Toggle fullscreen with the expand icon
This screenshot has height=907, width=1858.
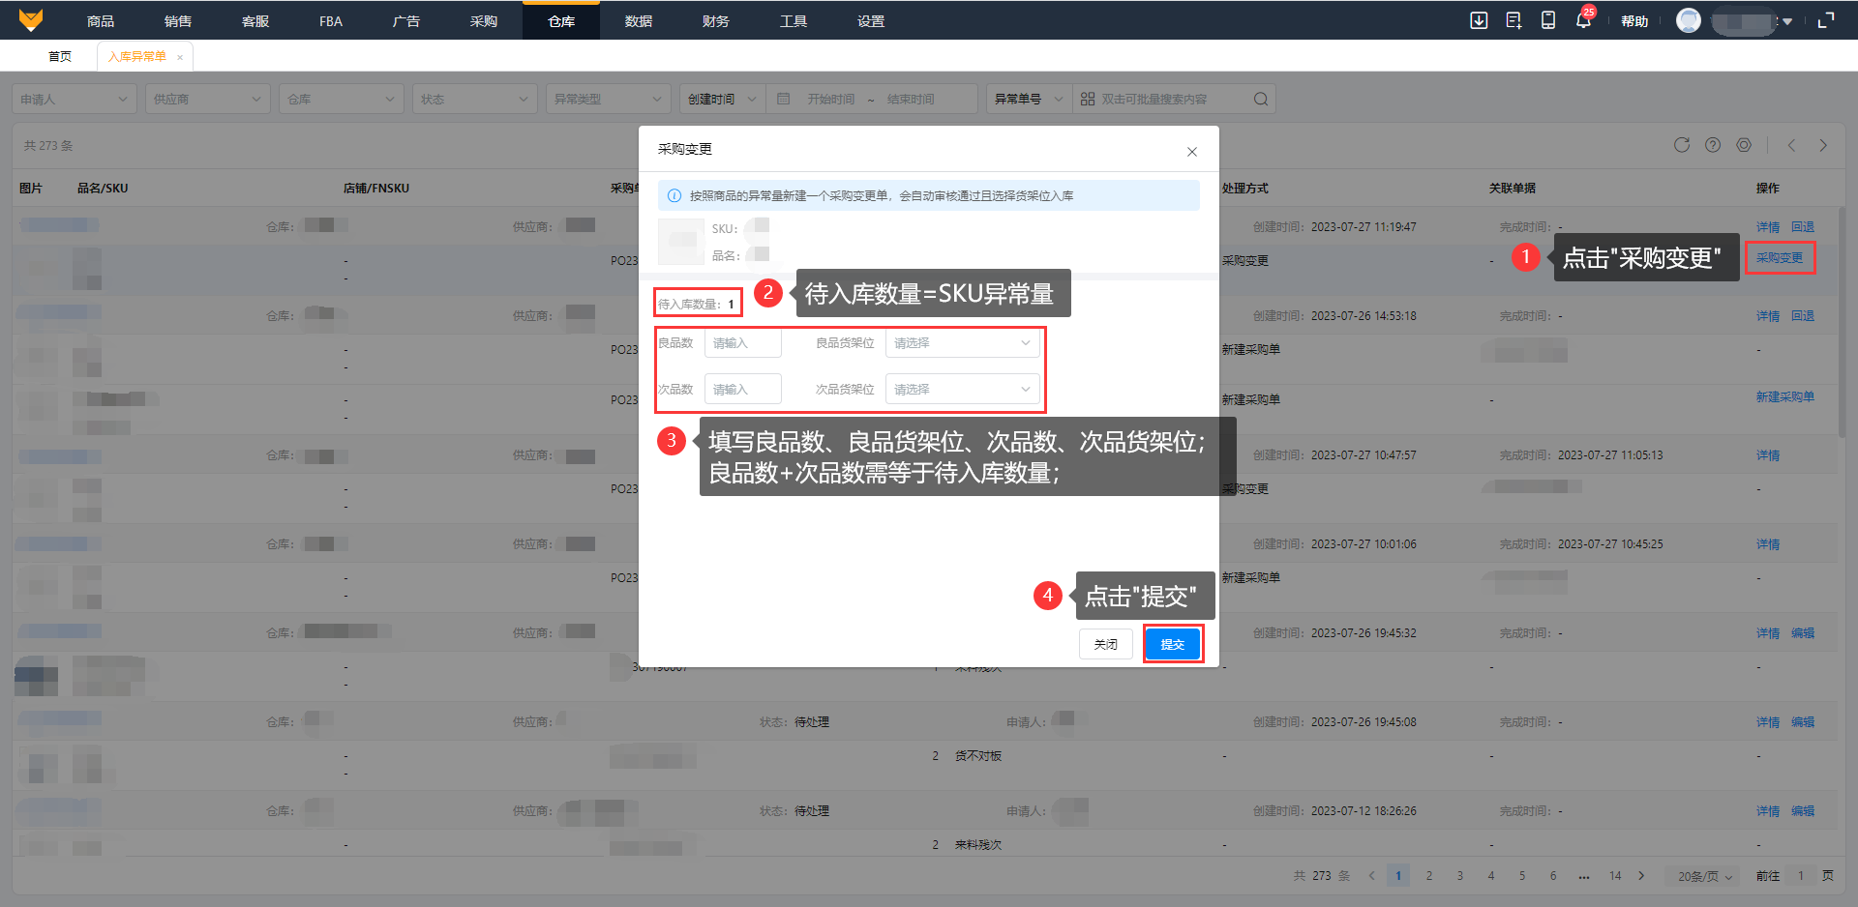coord(1826,20)
